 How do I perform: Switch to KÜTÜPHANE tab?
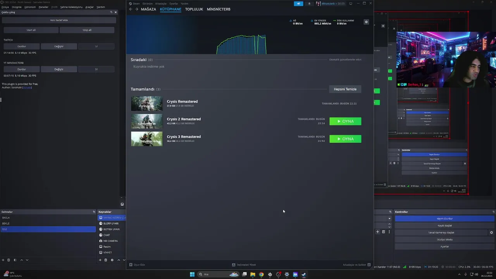point(170,9)
